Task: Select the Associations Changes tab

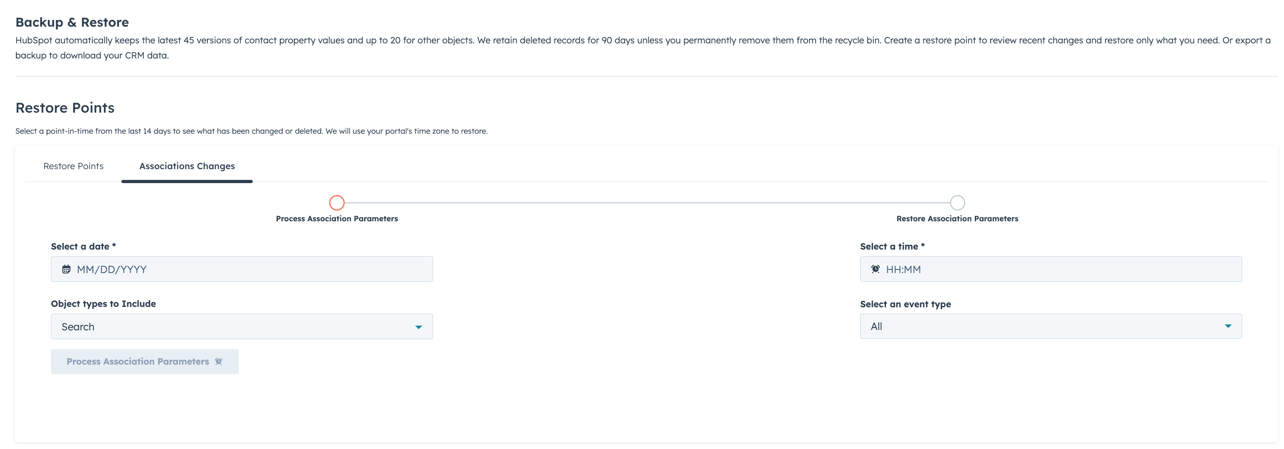Action: tap(187, 166)
